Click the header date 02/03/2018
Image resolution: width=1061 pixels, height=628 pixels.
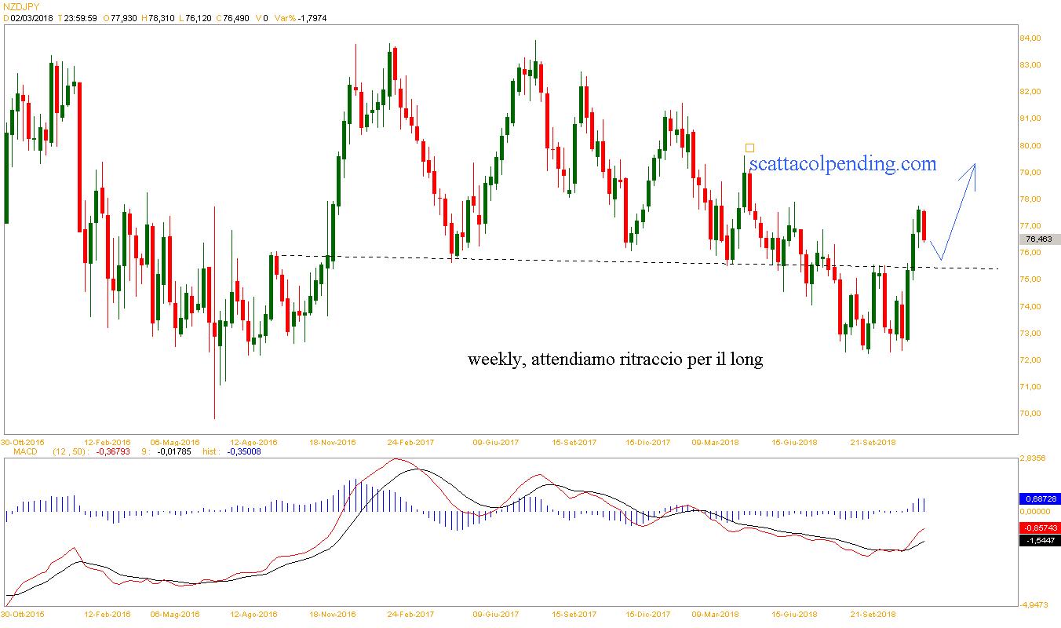click(31, 18)
